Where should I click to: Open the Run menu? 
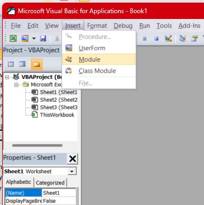tap(145, 26)
